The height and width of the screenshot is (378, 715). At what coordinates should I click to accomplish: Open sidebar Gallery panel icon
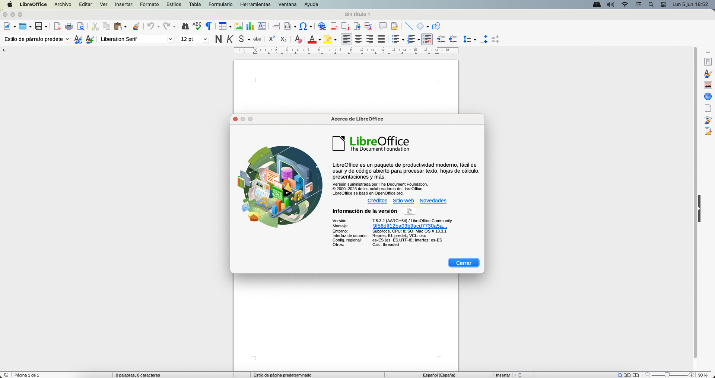(708, 85)
